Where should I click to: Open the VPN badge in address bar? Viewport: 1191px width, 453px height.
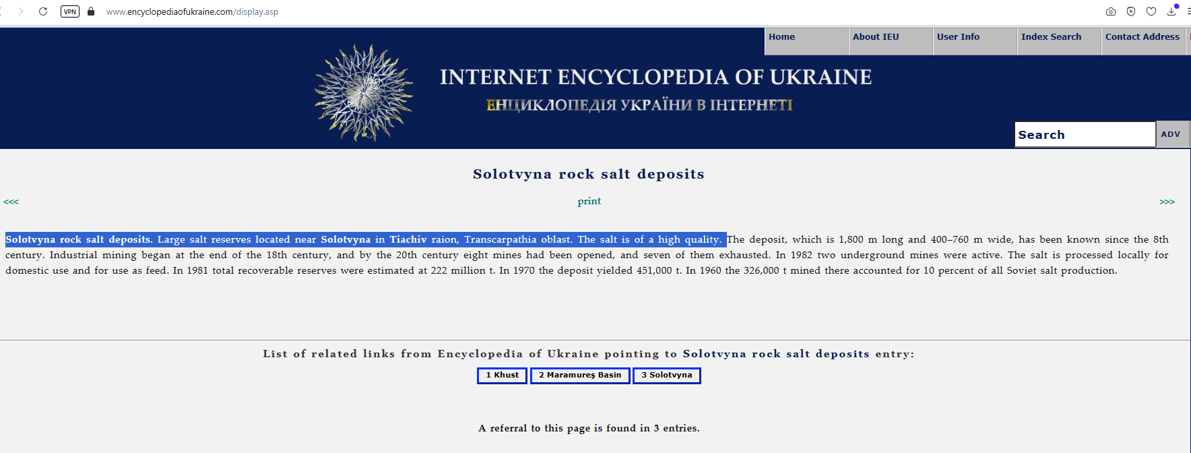coord(70,11)
